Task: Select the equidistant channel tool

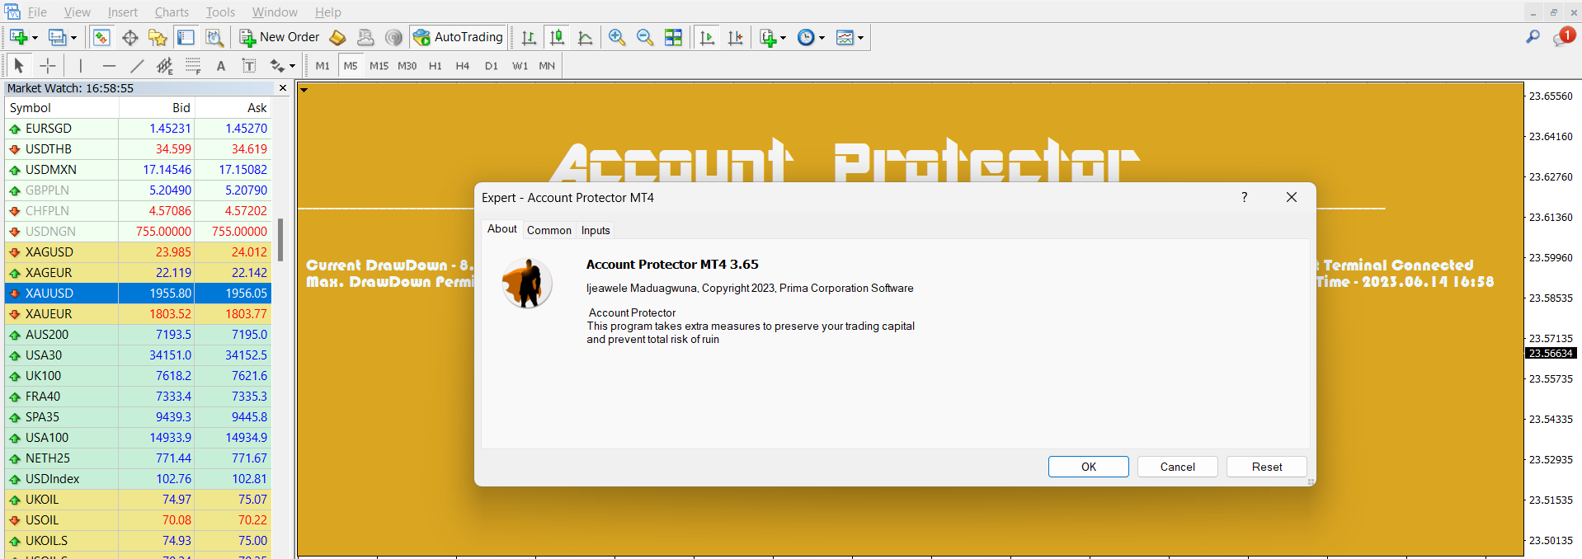Action: click(x=165, y=66)
